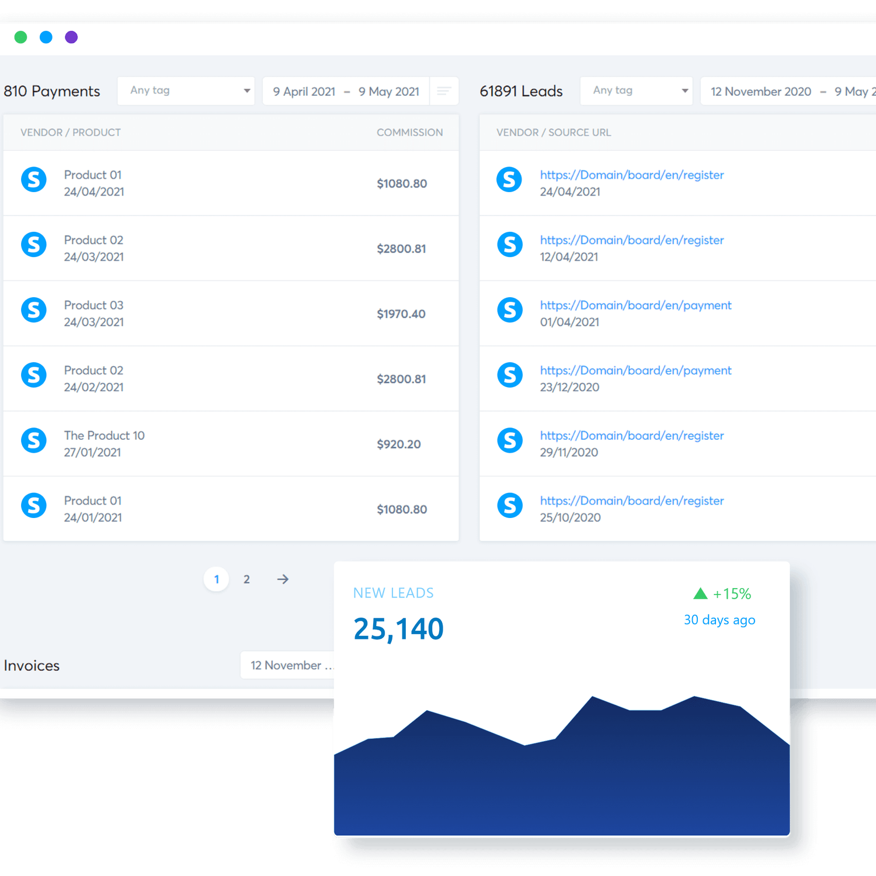Click the vendor icon for the lead dated 12/04/2021
876x876 pixels.
point(509,244)
